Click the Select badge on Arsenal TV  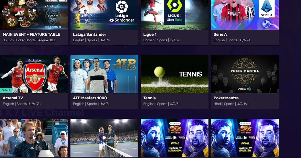6,90
